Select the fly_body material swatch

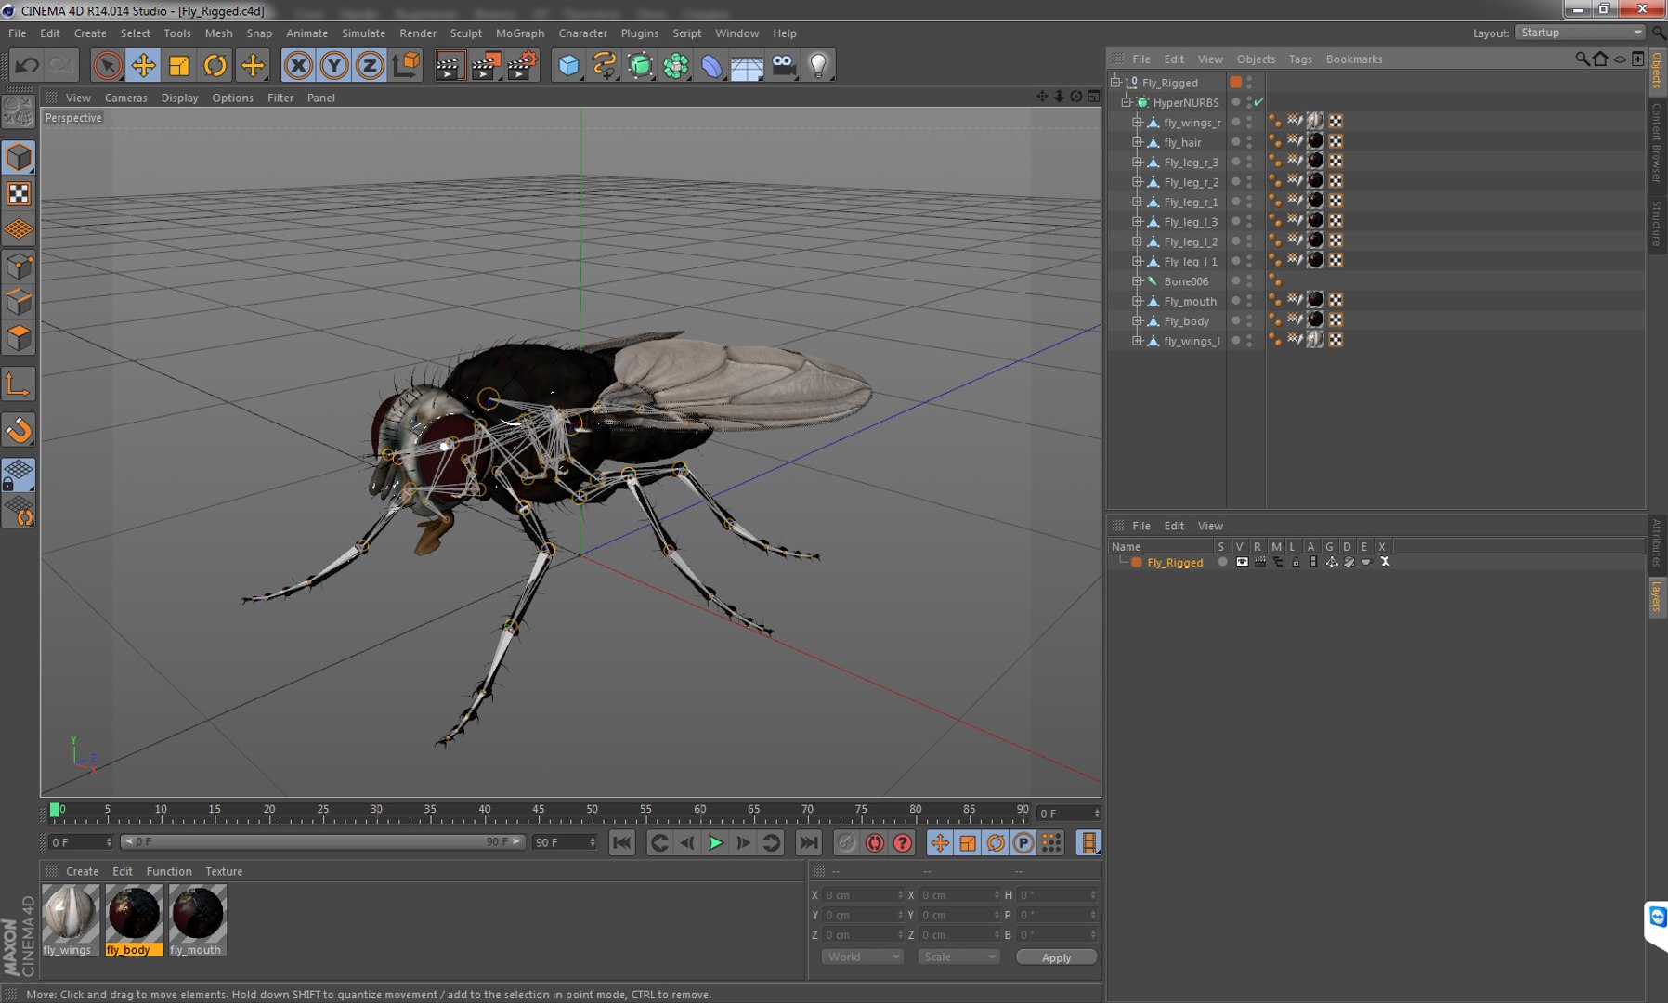[134, 914]
